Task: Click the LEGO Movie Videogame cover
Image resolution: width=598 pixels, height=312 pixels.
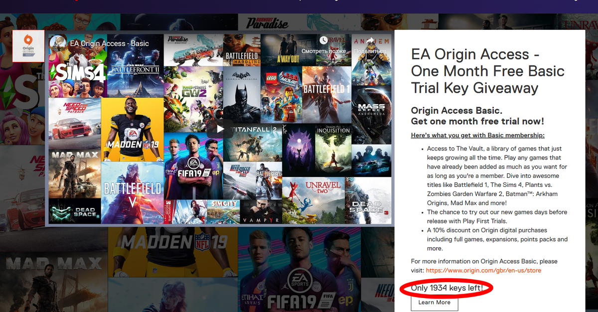Action: pos(281,94)
